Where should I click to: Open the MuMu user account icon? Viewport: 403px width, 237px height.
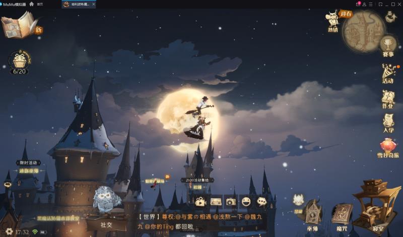click(x=364, y=5)
